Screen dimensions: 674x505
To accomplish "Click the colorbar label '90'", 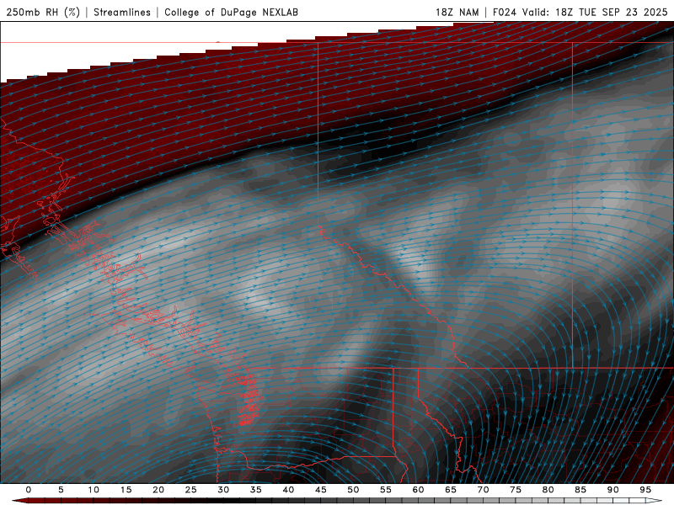I will click(612, 490).
